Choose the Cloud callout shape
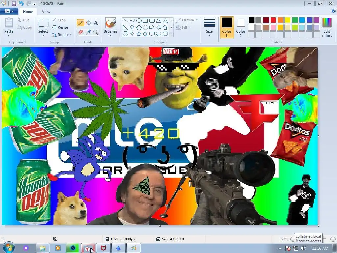The width and height of the screenshot is (337, 253). pyautogui.click(x=165, y=34)
